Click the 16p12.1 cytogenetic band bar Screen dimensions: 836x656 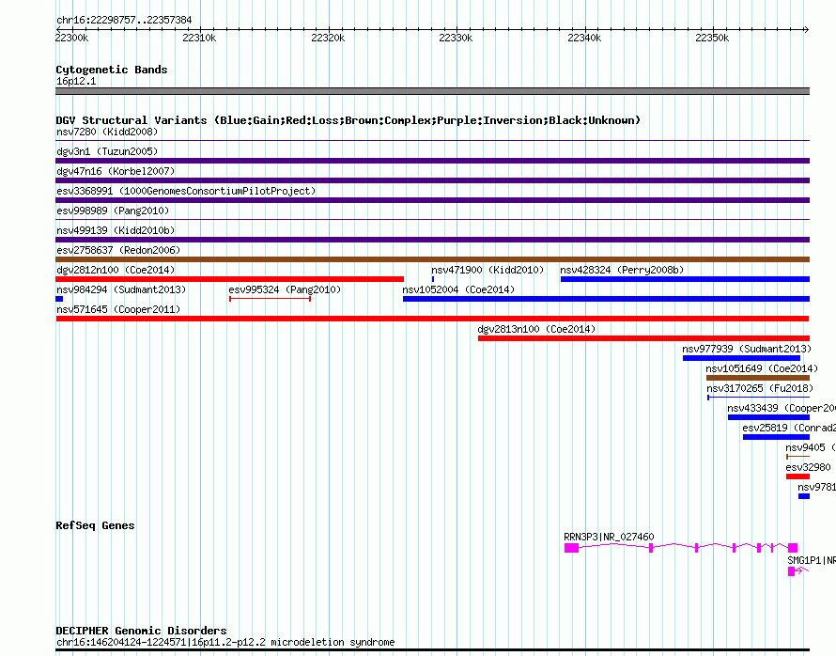click(432, 91)
